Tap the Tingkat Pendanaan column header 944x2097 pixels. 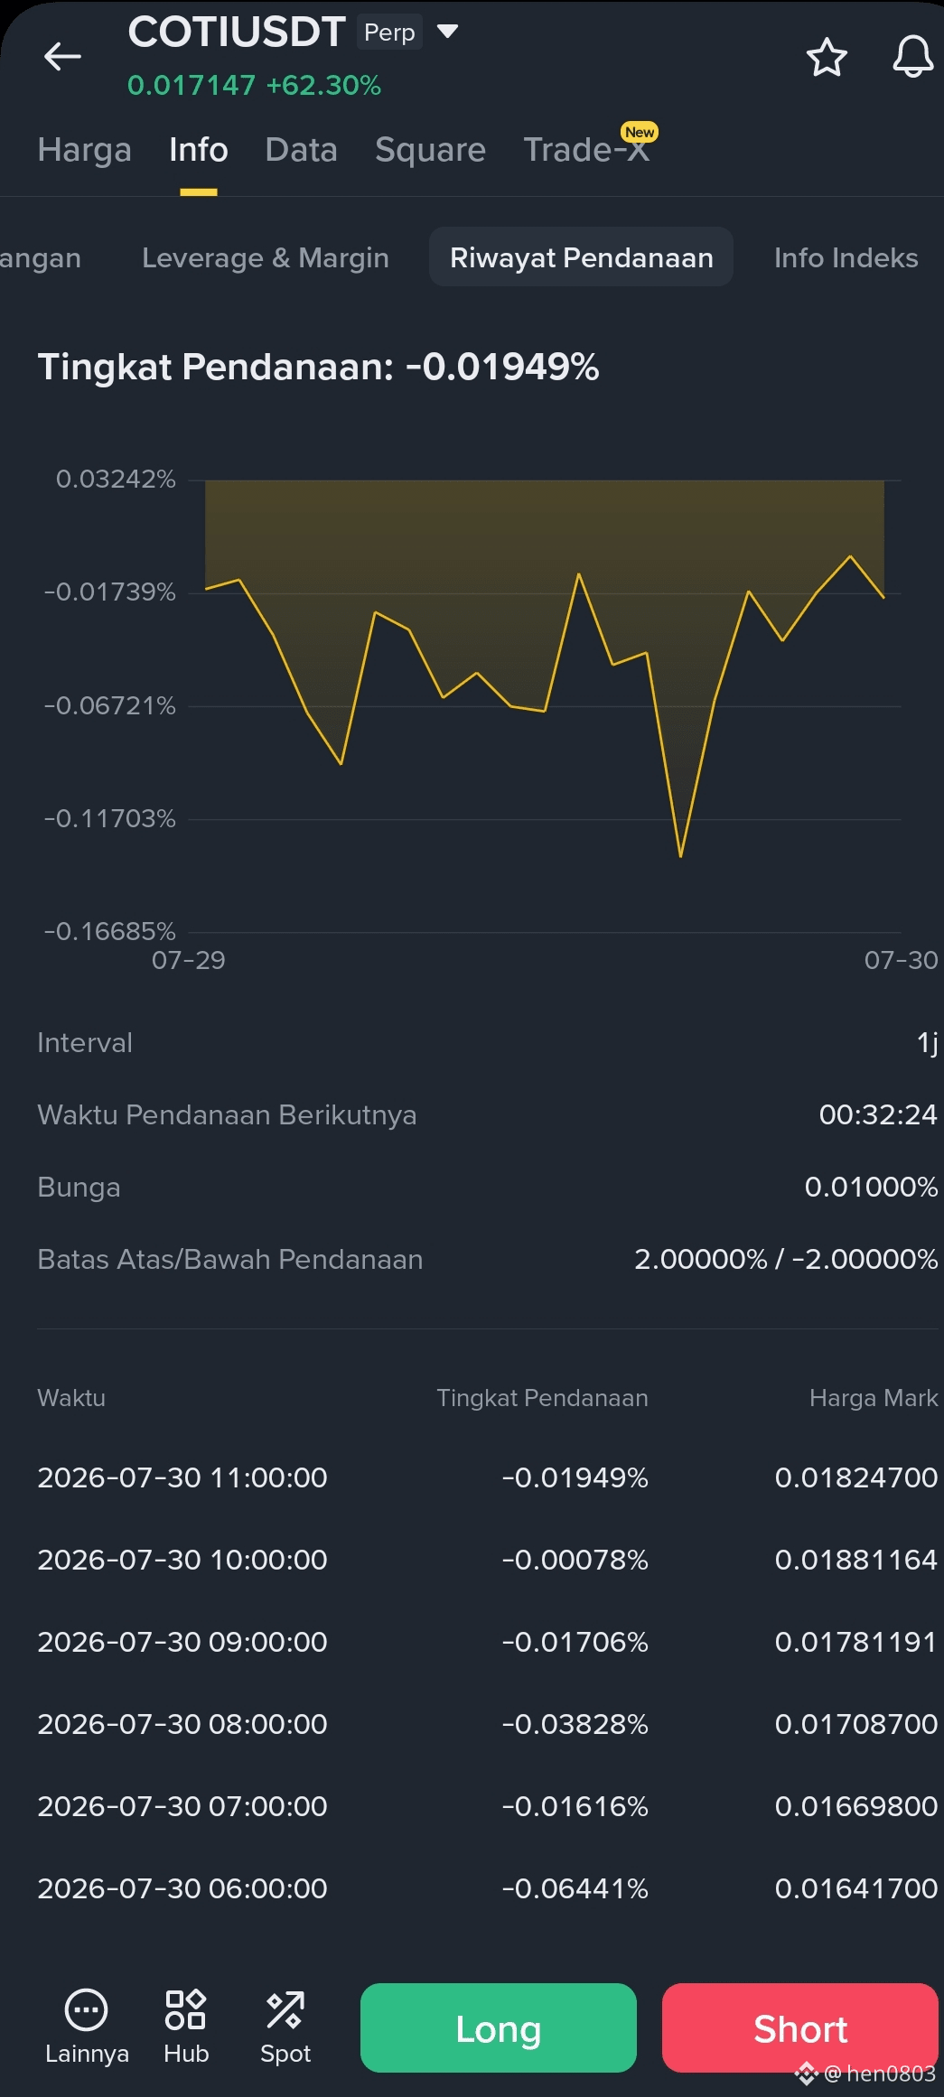click(542, 1399)
